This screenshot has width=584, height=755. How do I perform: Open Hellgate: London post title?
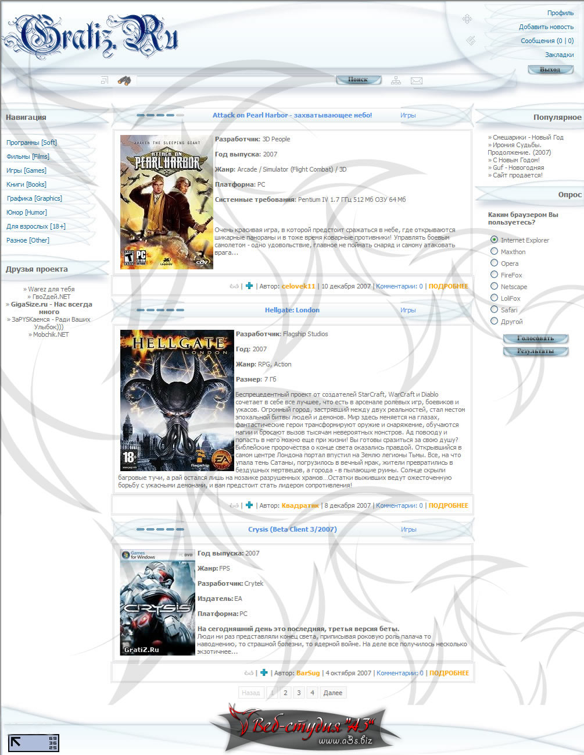click(292, 310)
